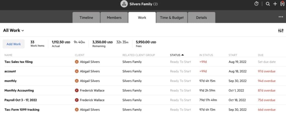Click Abigail Silvers avatar in Form 1099 row
The width and height of the screenshot is (286, 113).
coord(77,110)
